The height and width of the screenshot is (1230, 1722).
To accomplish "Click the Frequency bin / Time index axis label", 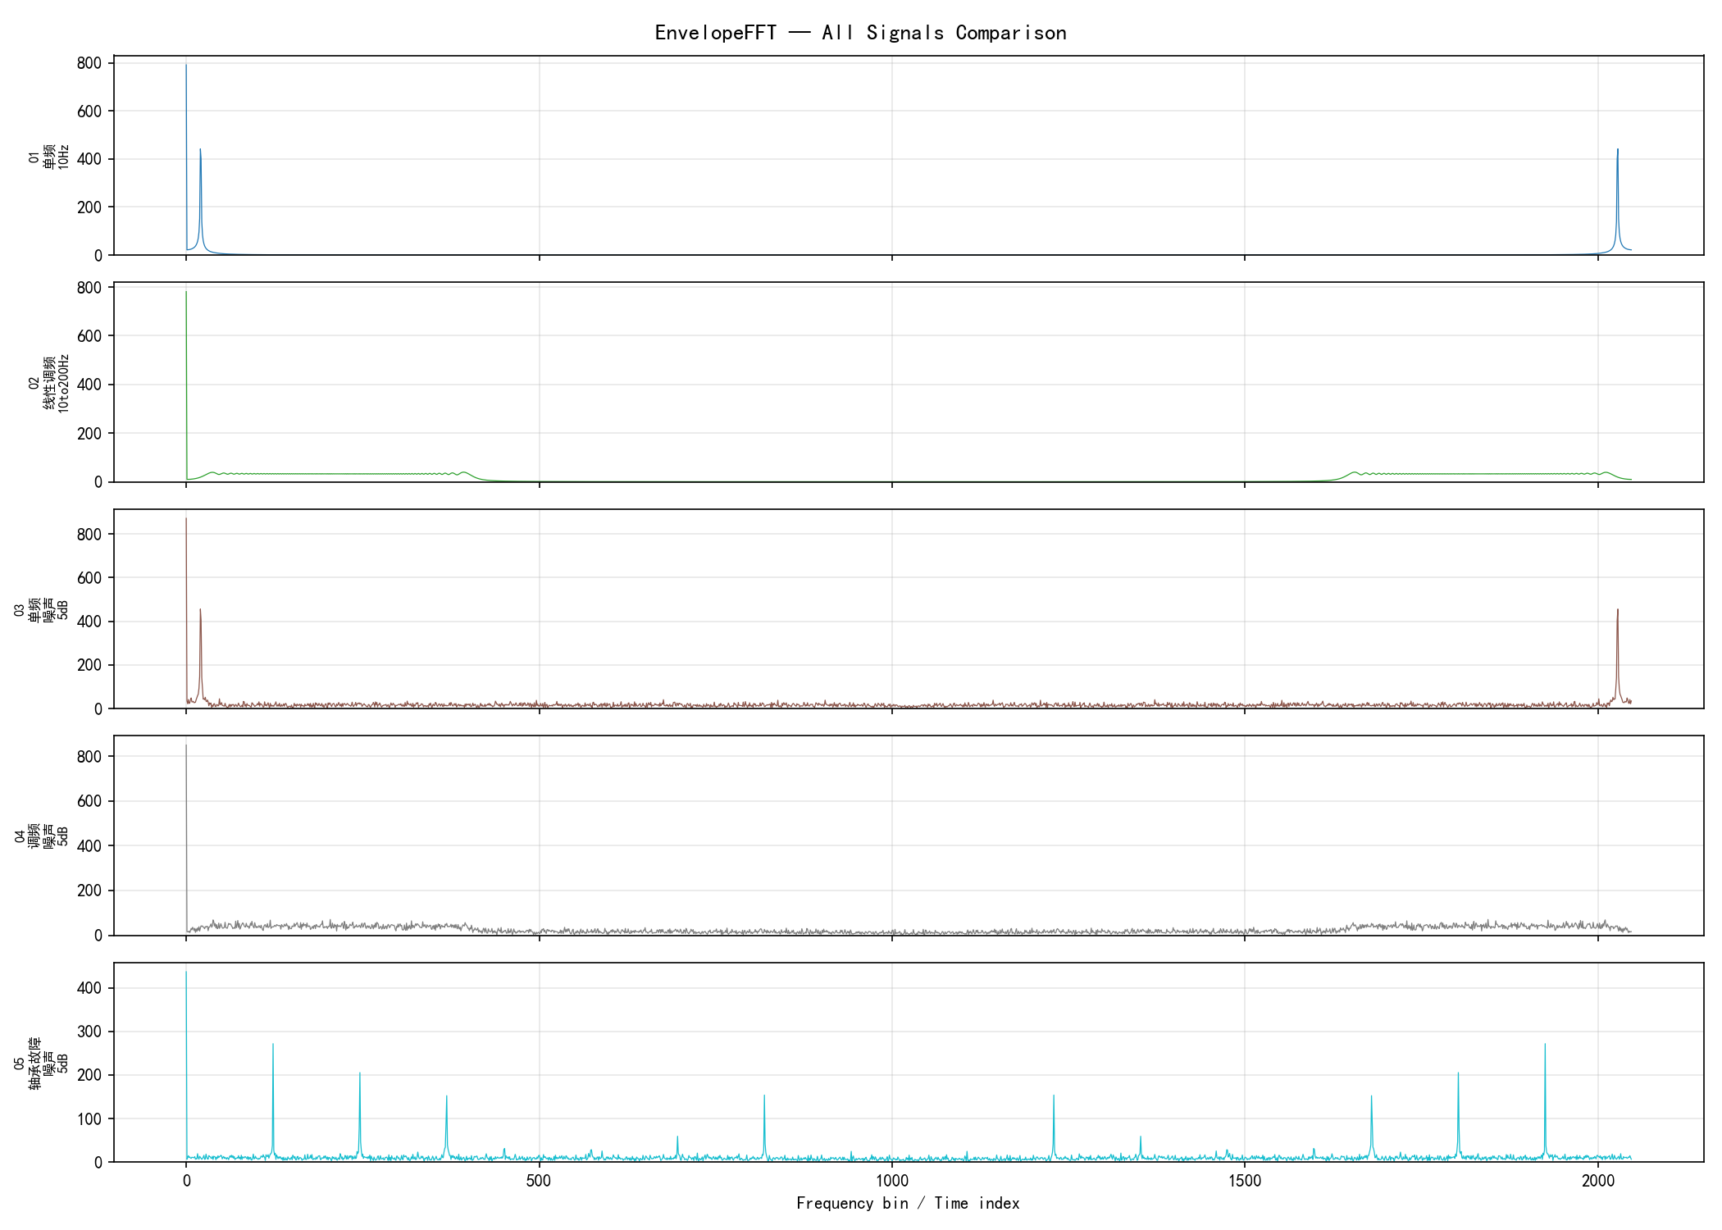I will coord(908,1203).
